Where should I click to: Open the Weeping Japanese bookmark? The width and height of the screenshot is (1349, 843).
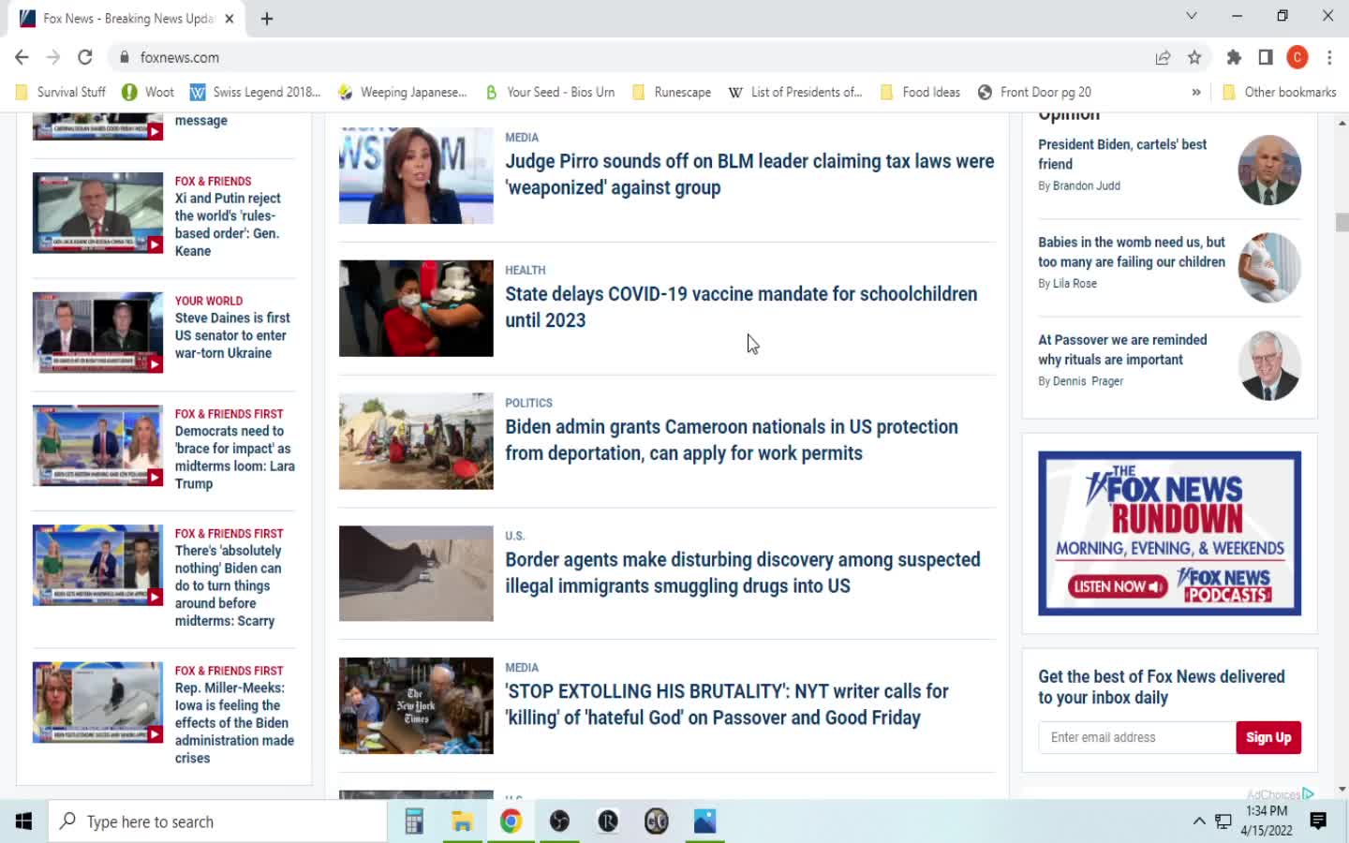coord(402,92)
